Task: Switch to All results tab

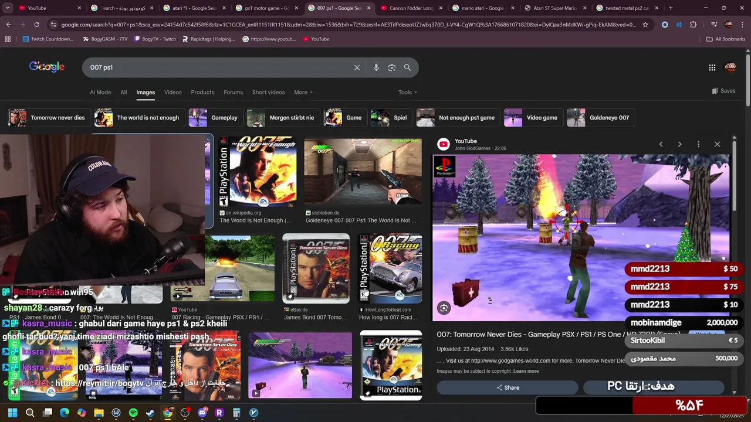Action: point(124,92)
